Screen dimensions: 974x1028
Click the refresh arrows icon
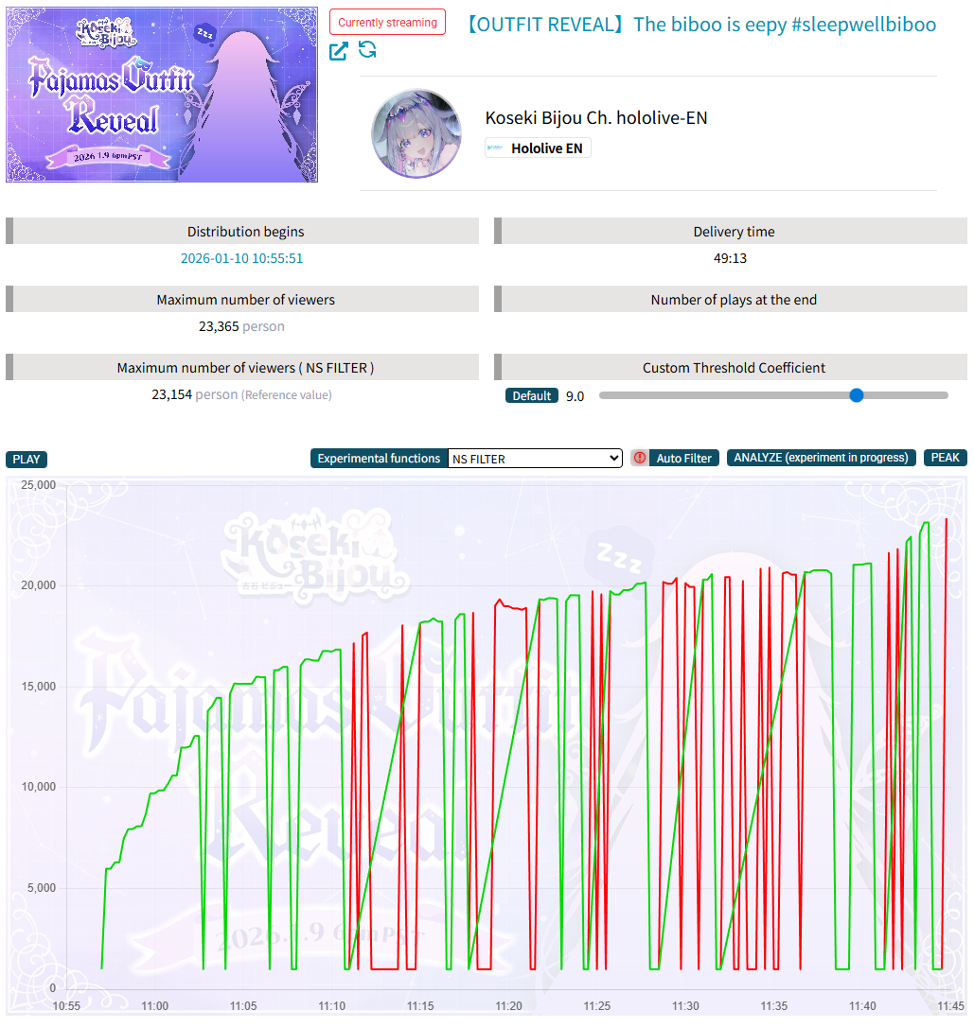coord(367,49)
